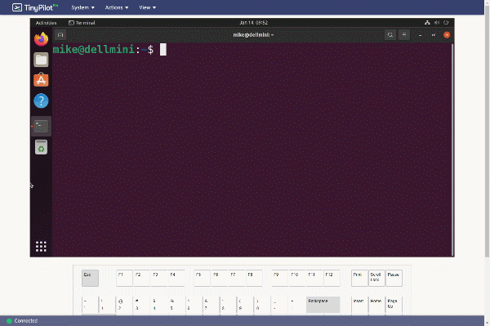
Task: Click the number 1 virtual key
Action: point(107,305)
